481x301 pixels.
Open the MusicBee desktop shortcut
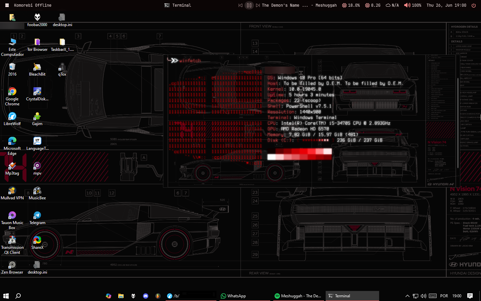point(37,193)
